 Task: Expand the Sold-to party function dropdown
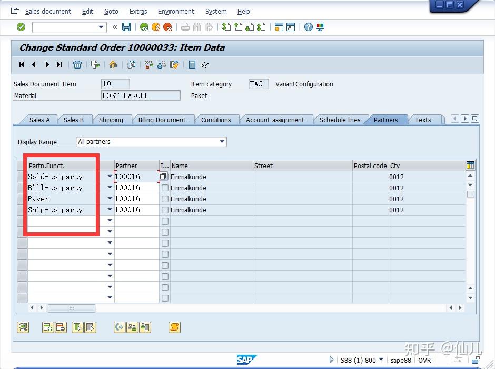pos(110,177)
